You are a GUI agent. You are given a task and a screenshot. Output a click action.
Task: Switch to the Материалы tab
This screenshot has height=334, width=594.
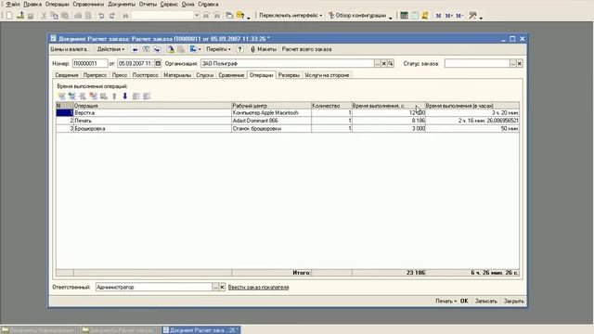click(177, 75)
